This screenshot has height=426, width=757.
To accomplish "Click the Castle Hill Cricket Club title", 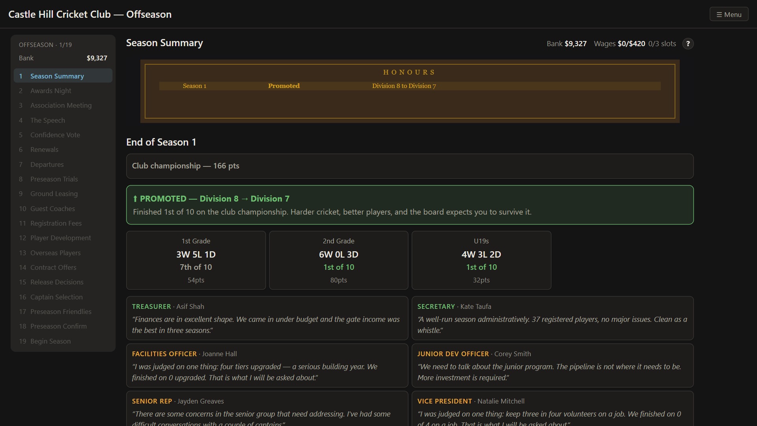I will [x=90, y=14].
